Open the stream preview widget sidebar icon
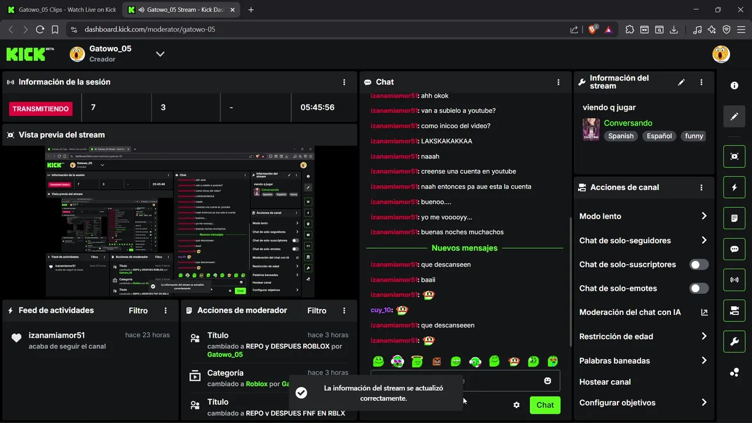Image resolution: width=752 pixels, height=423 pixels. click(734, 156)
